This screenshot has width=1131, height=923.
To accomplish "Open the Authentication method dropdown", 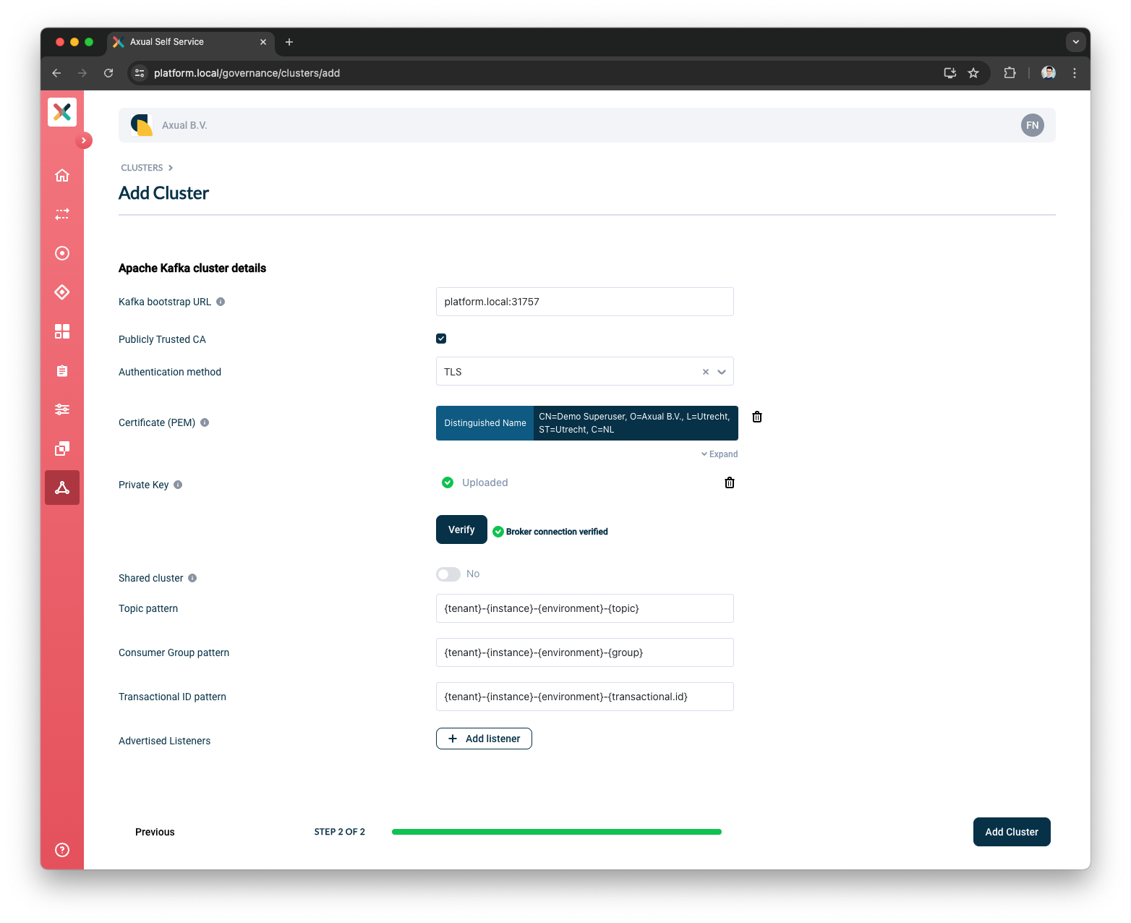I will (722, 372).
